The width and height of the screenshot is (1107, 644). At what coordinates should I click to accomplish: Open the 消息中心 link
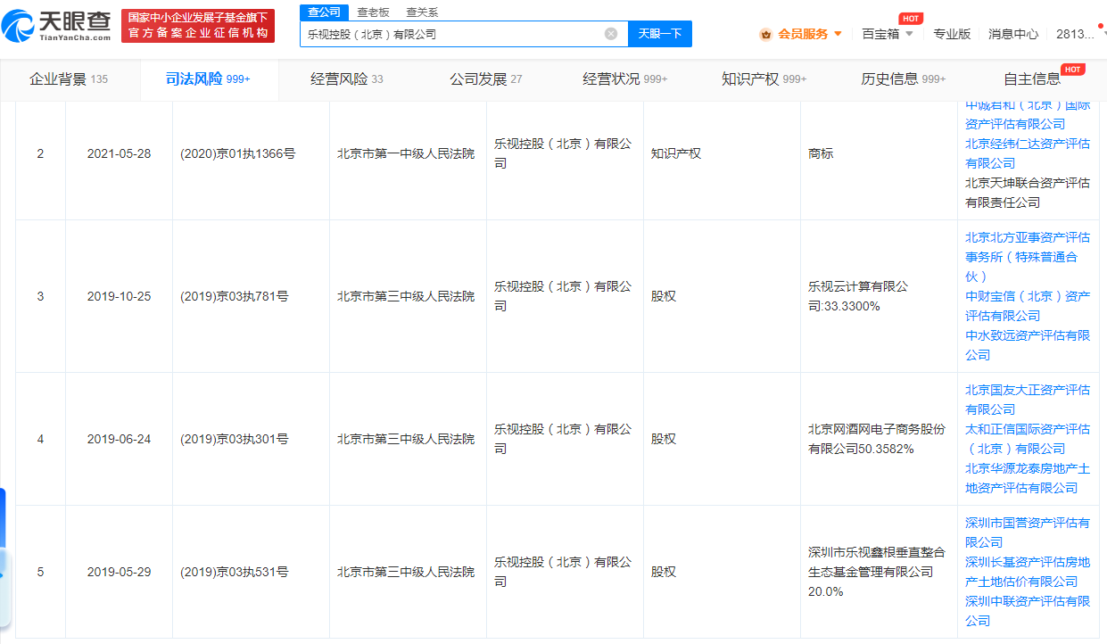point(1013,34)
